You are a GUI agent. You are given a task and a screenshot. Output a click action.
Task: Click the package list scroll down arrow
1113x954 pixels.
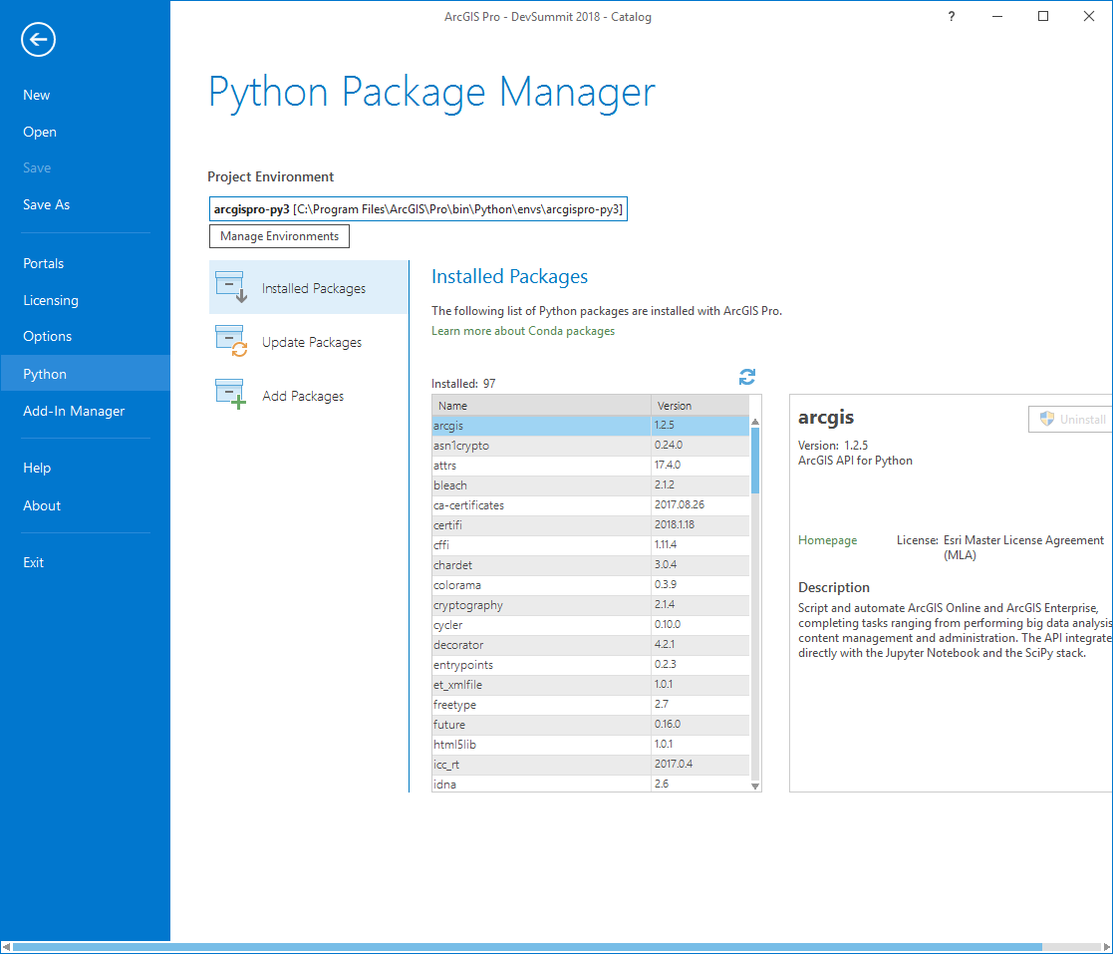tap(755, 786)
